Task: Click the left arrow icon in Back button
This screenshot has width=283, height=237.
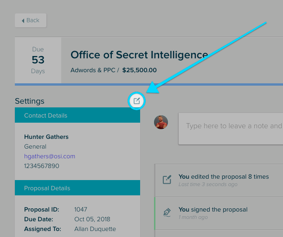Action: [23, 20]
